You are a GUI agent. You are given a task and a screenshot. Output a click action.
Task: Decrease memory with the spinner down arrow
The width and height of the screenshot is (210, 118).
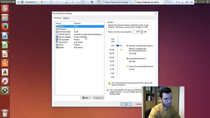pos(142,33)
